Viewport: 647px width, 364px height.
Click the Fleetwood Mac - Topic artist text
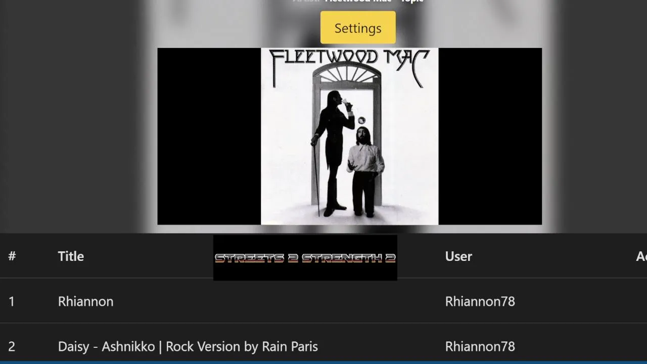click(x=374, y=2)
